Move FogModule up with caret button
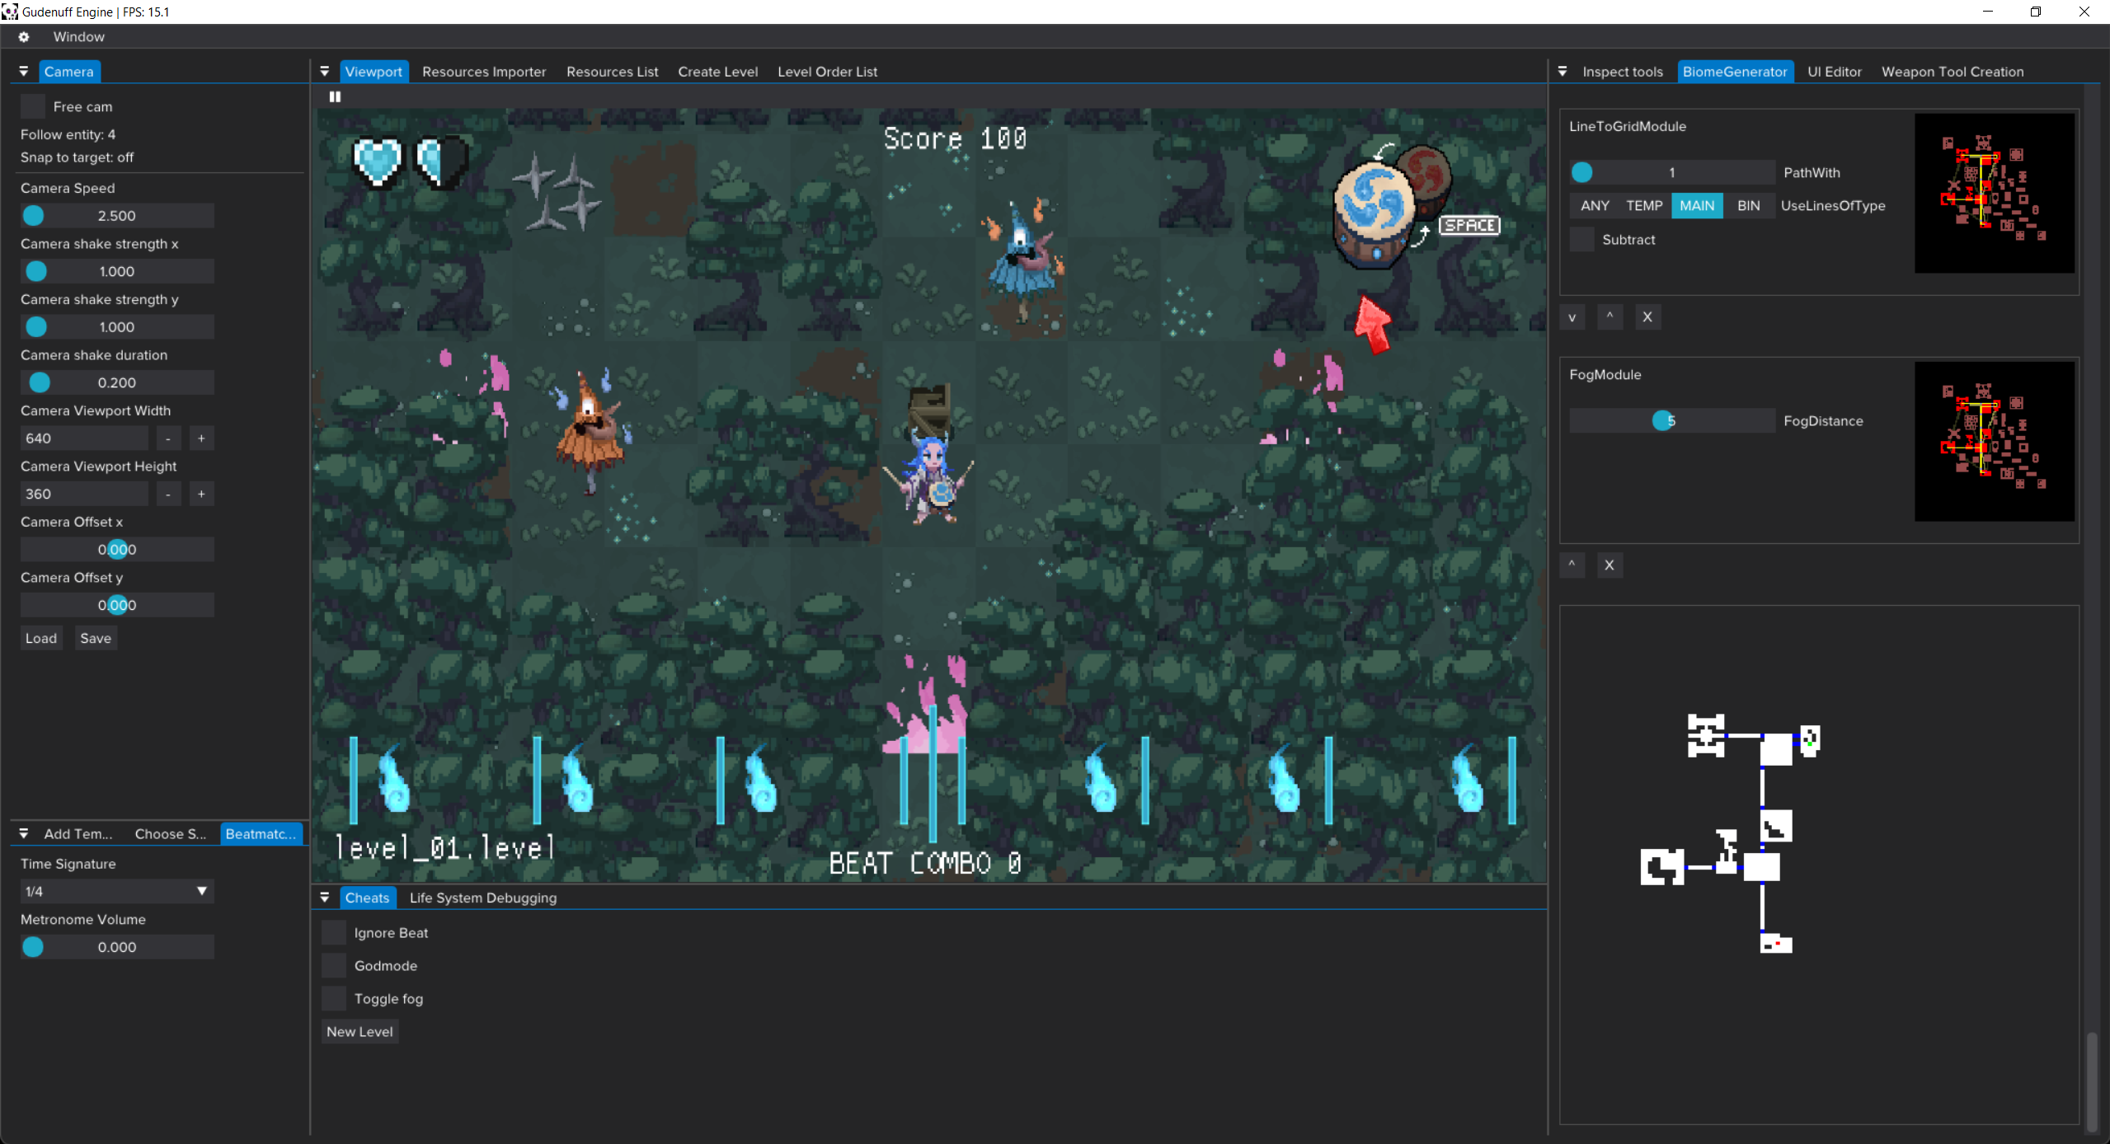 [x=1572, y=565]
